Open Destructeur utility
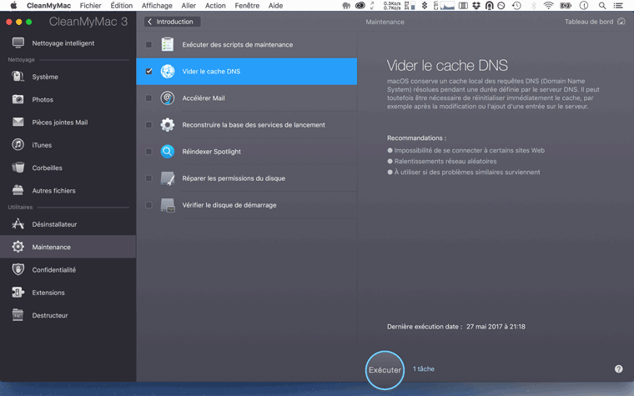The image size is (634, 396). click(68, 315)
